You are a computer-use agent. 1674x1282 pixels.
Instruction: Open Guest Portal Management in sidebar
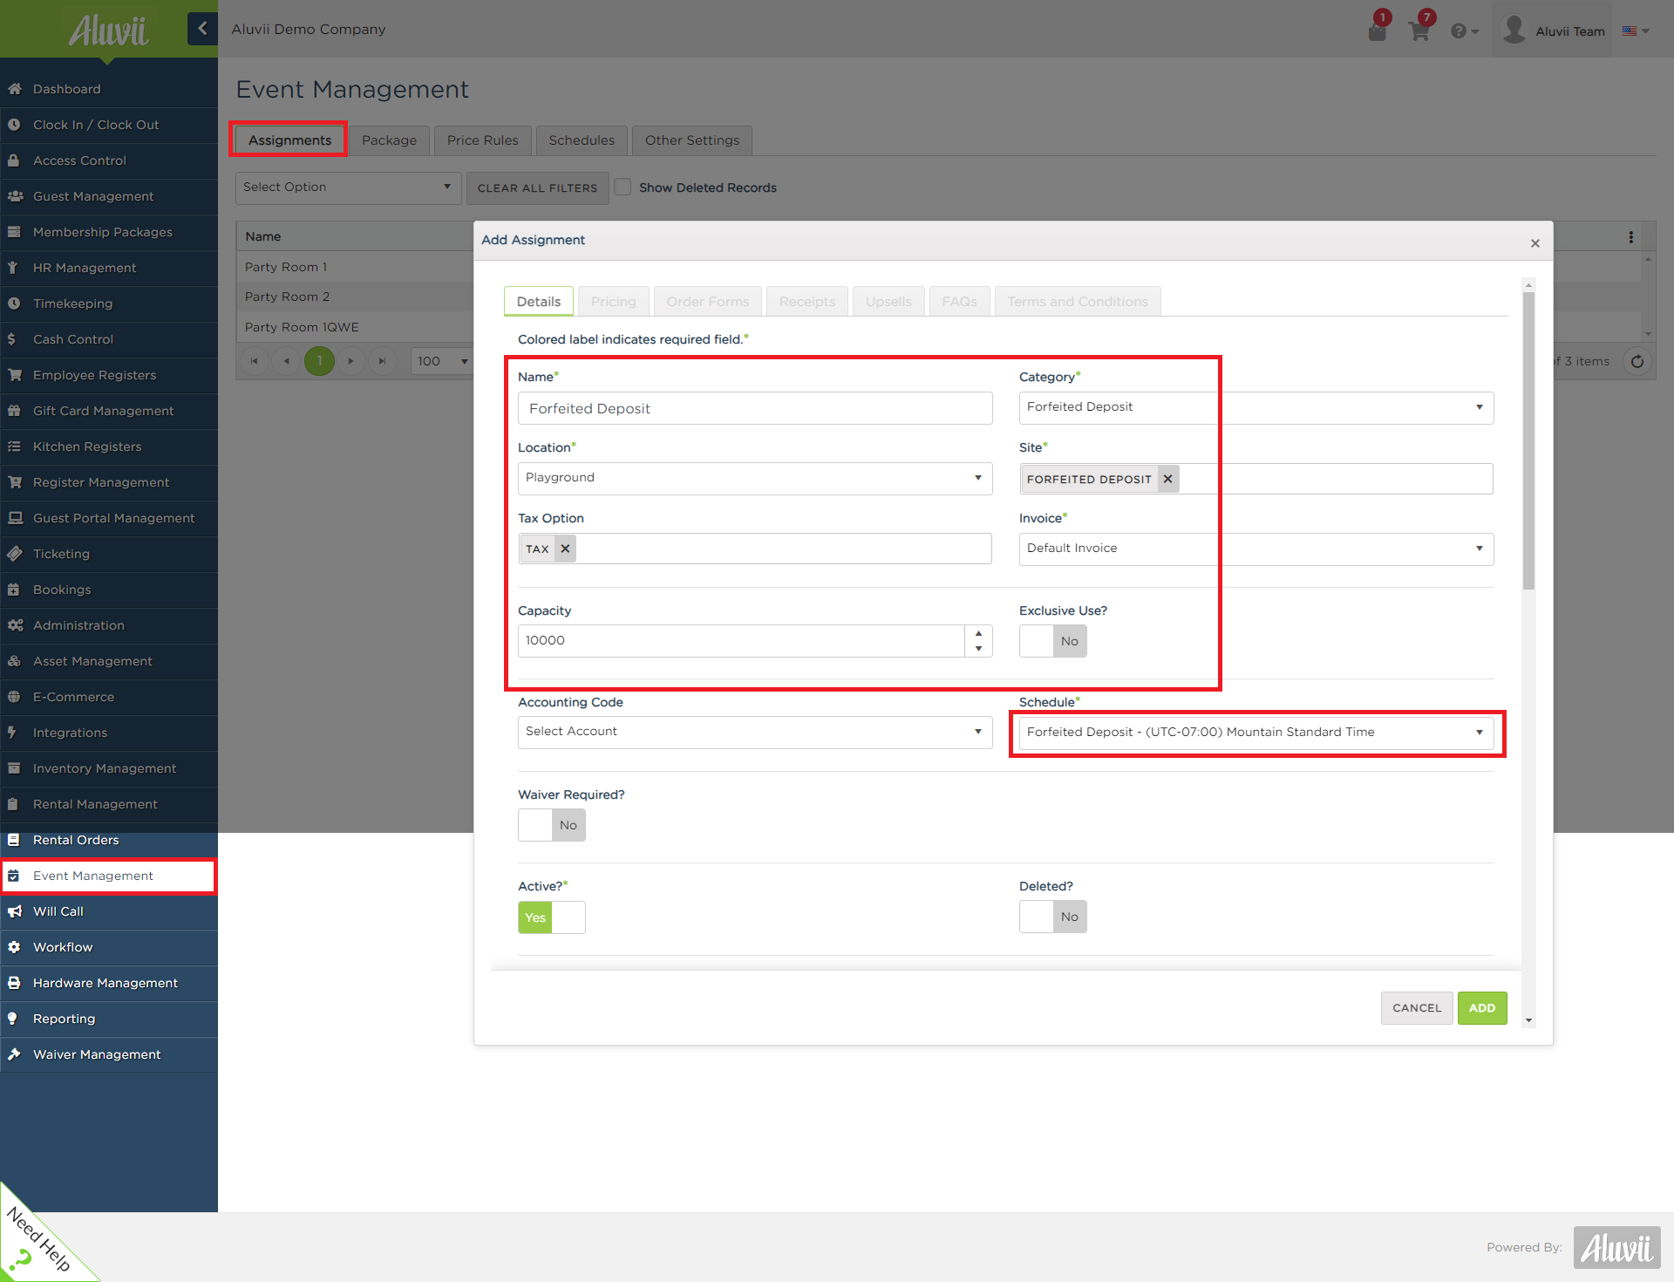point(109,518)
